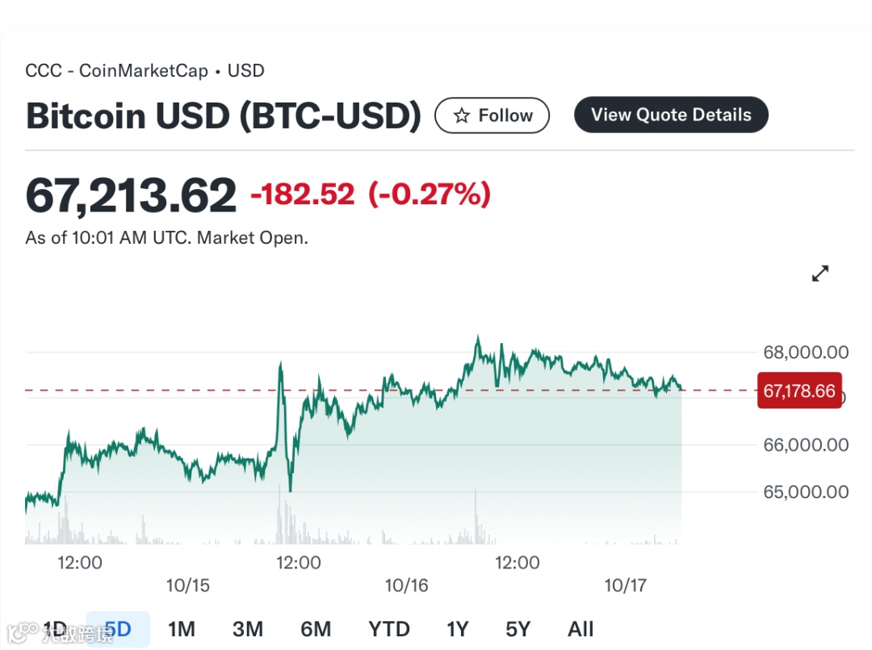Screen dimensions: 872x650
Task: Click the current price 67,213.62
Action: click(x=131, y=195)
